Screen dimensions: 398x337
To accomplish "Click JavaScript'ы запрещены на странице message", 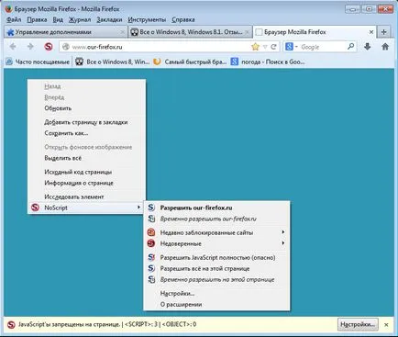I will click(x=69, y=324).
